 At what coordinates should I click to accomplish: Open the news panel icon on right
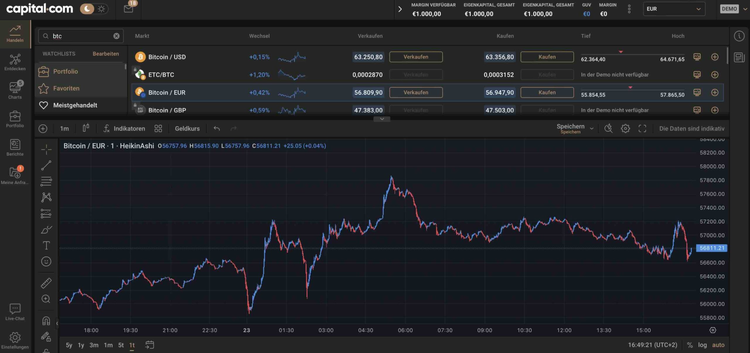[x=739, y=57]
